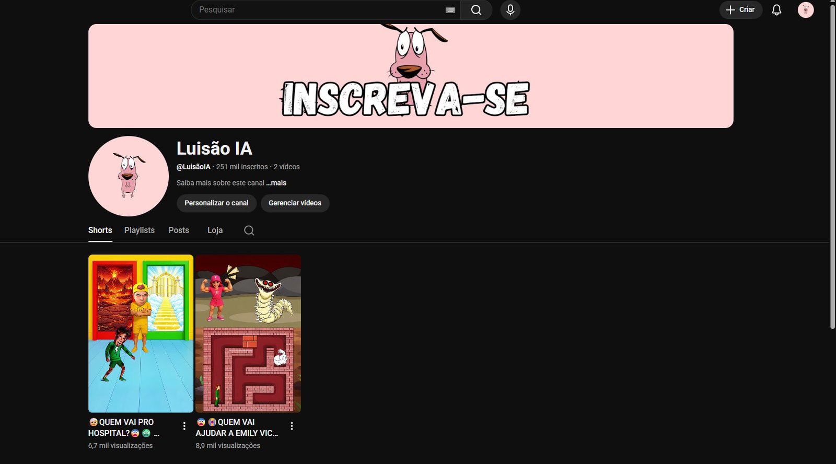836x464 pixels.
Task: Start voice search with the microphone
Action: [x=510, y=10]
